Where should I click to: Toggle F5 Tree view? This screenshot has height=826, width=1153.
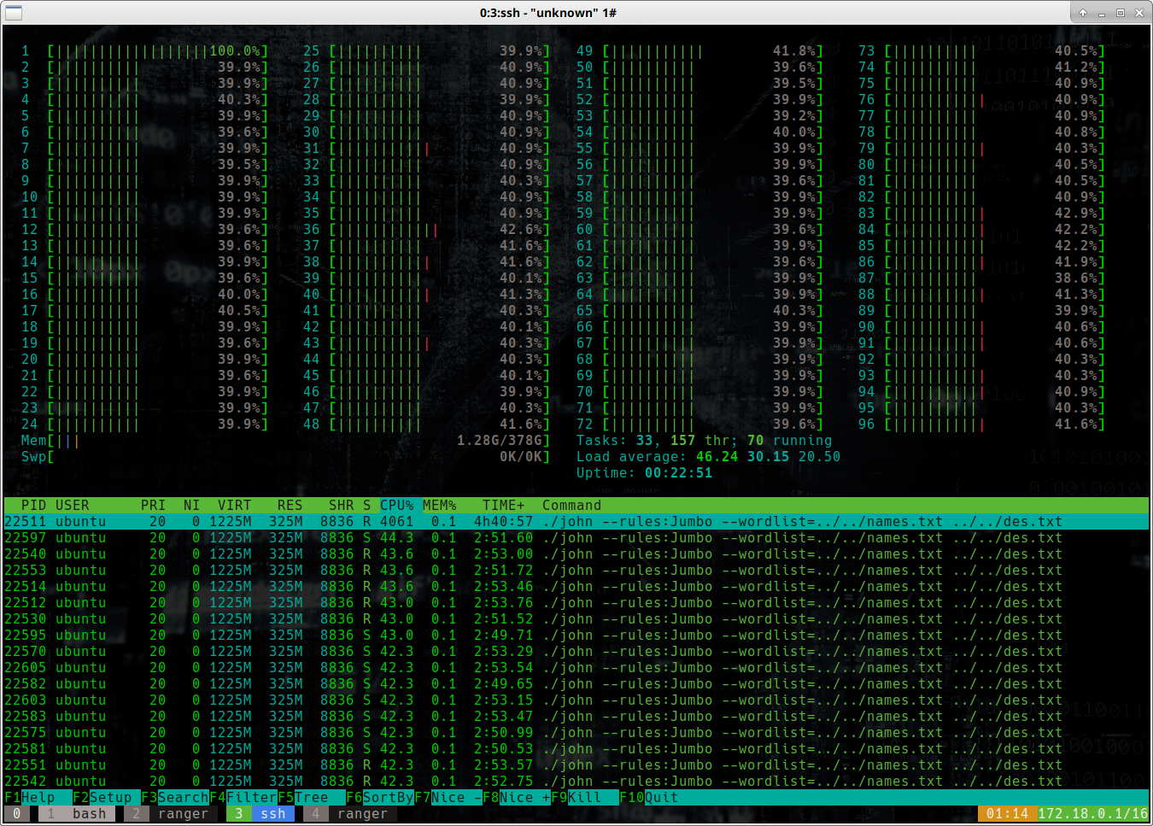click(312, 798)
